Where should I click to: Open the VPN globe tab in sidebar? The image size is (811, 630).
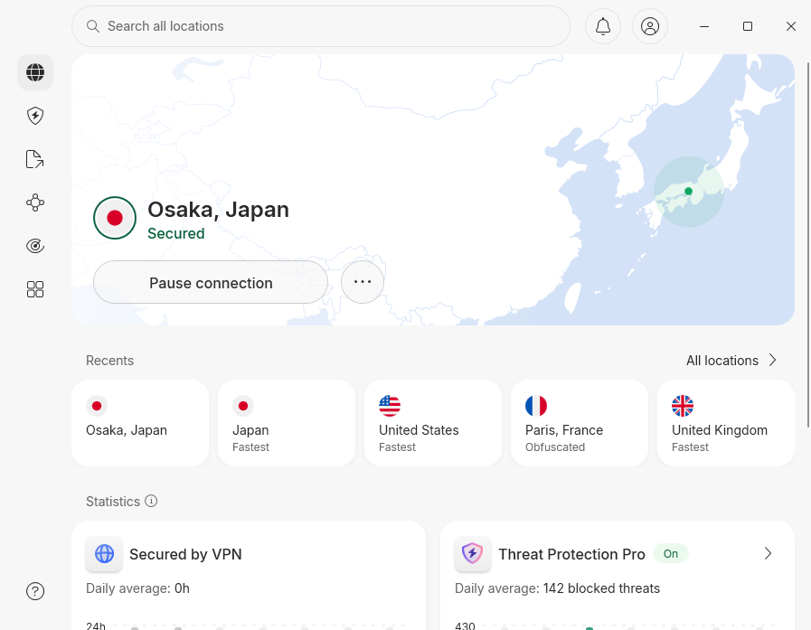(35, 72)
